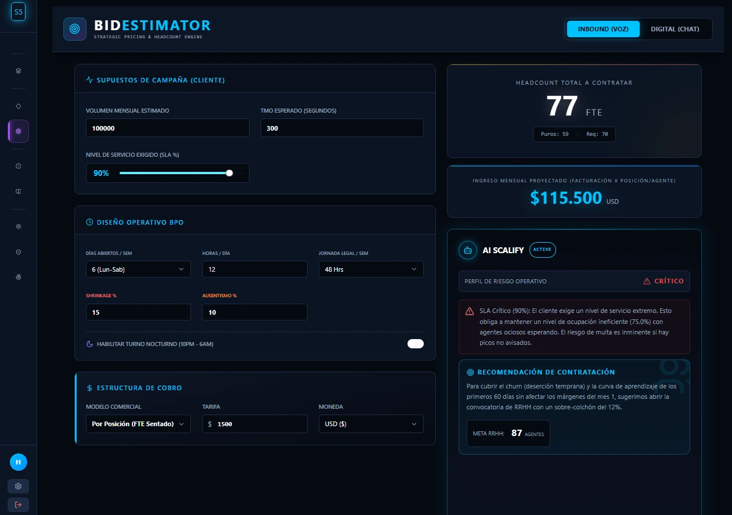Open the stacked layers sidebar icon
Screen dimensions: 732x515
18,71
